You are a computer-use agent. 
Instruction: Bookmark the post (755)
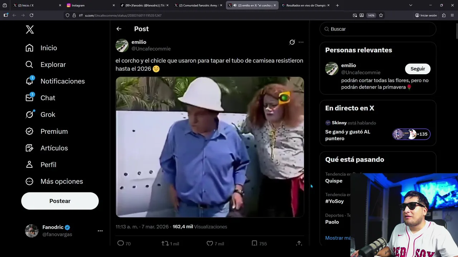(259, 243)
